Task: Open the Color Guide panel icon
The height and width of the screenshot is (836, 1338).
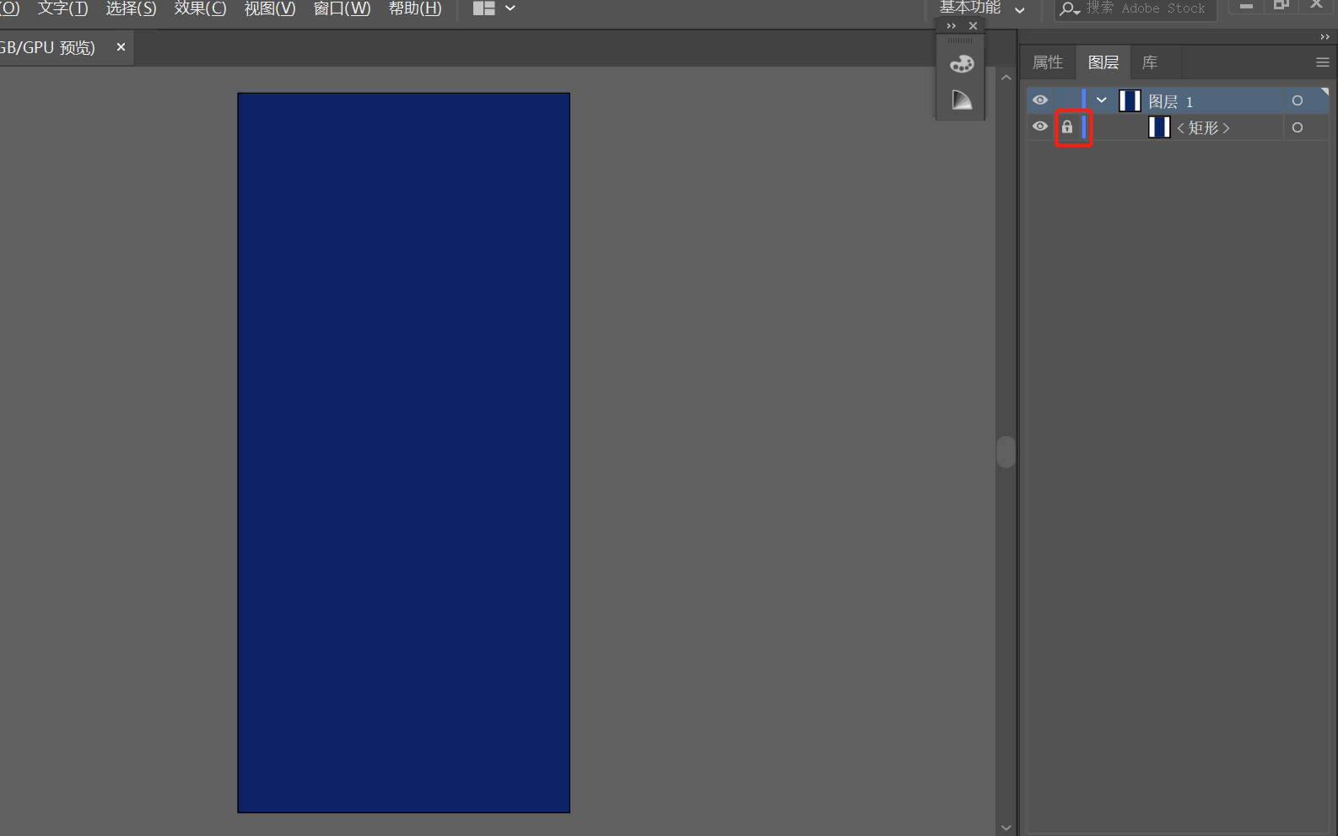Action: pyautogui.click(x=961, y=100)
